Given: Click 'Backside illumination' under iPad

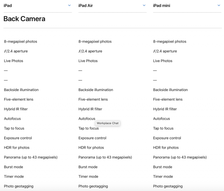Looking at the screenshot, I should (21, 90).
